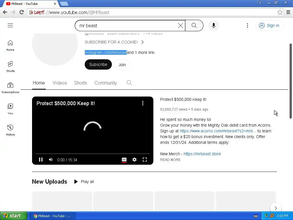The width and height of the screenshot is (293, 220).
Task: Open YouTube settings three-dot menu
Action: pyautogui.click(x=248, y=25)
